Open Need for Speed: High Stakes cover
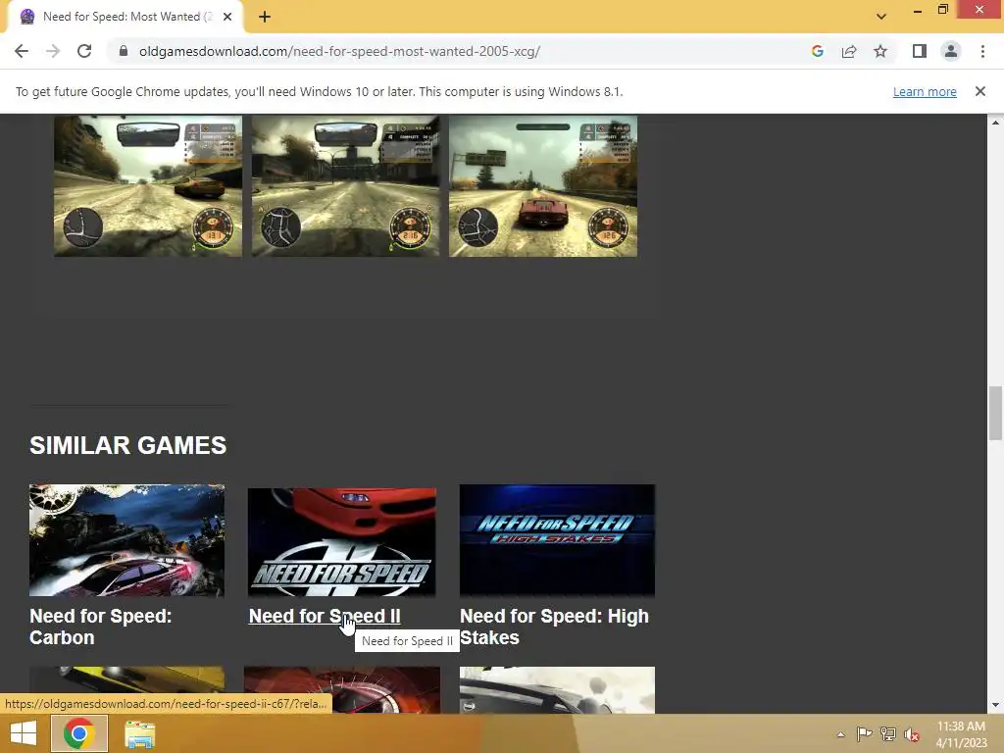Screen dimensions: 1004x753 (557, 540)
